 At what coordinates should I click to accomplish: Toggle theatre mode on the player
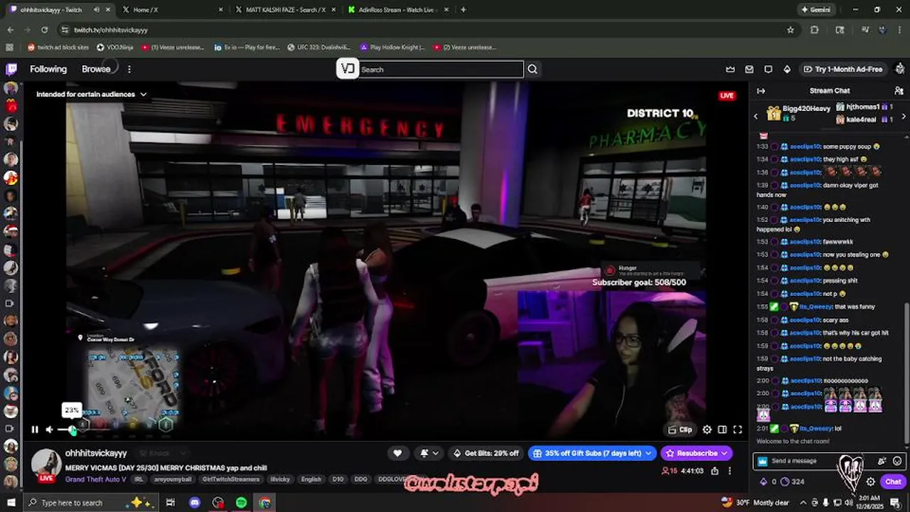(722, 430)
